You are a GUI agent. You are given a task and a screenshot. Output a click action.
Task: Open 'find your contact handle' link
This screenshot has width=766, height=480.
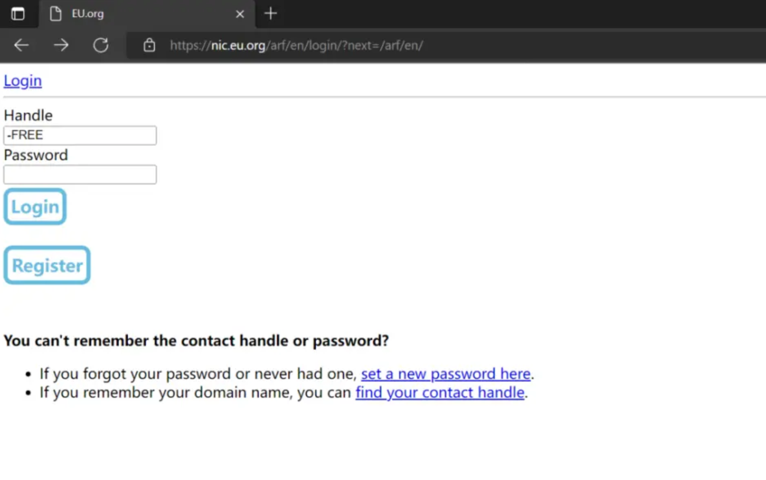click(440, 392)
